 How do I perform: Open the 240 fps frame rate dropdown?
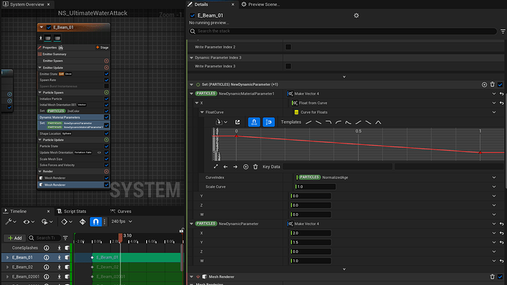tap(121, 221)
